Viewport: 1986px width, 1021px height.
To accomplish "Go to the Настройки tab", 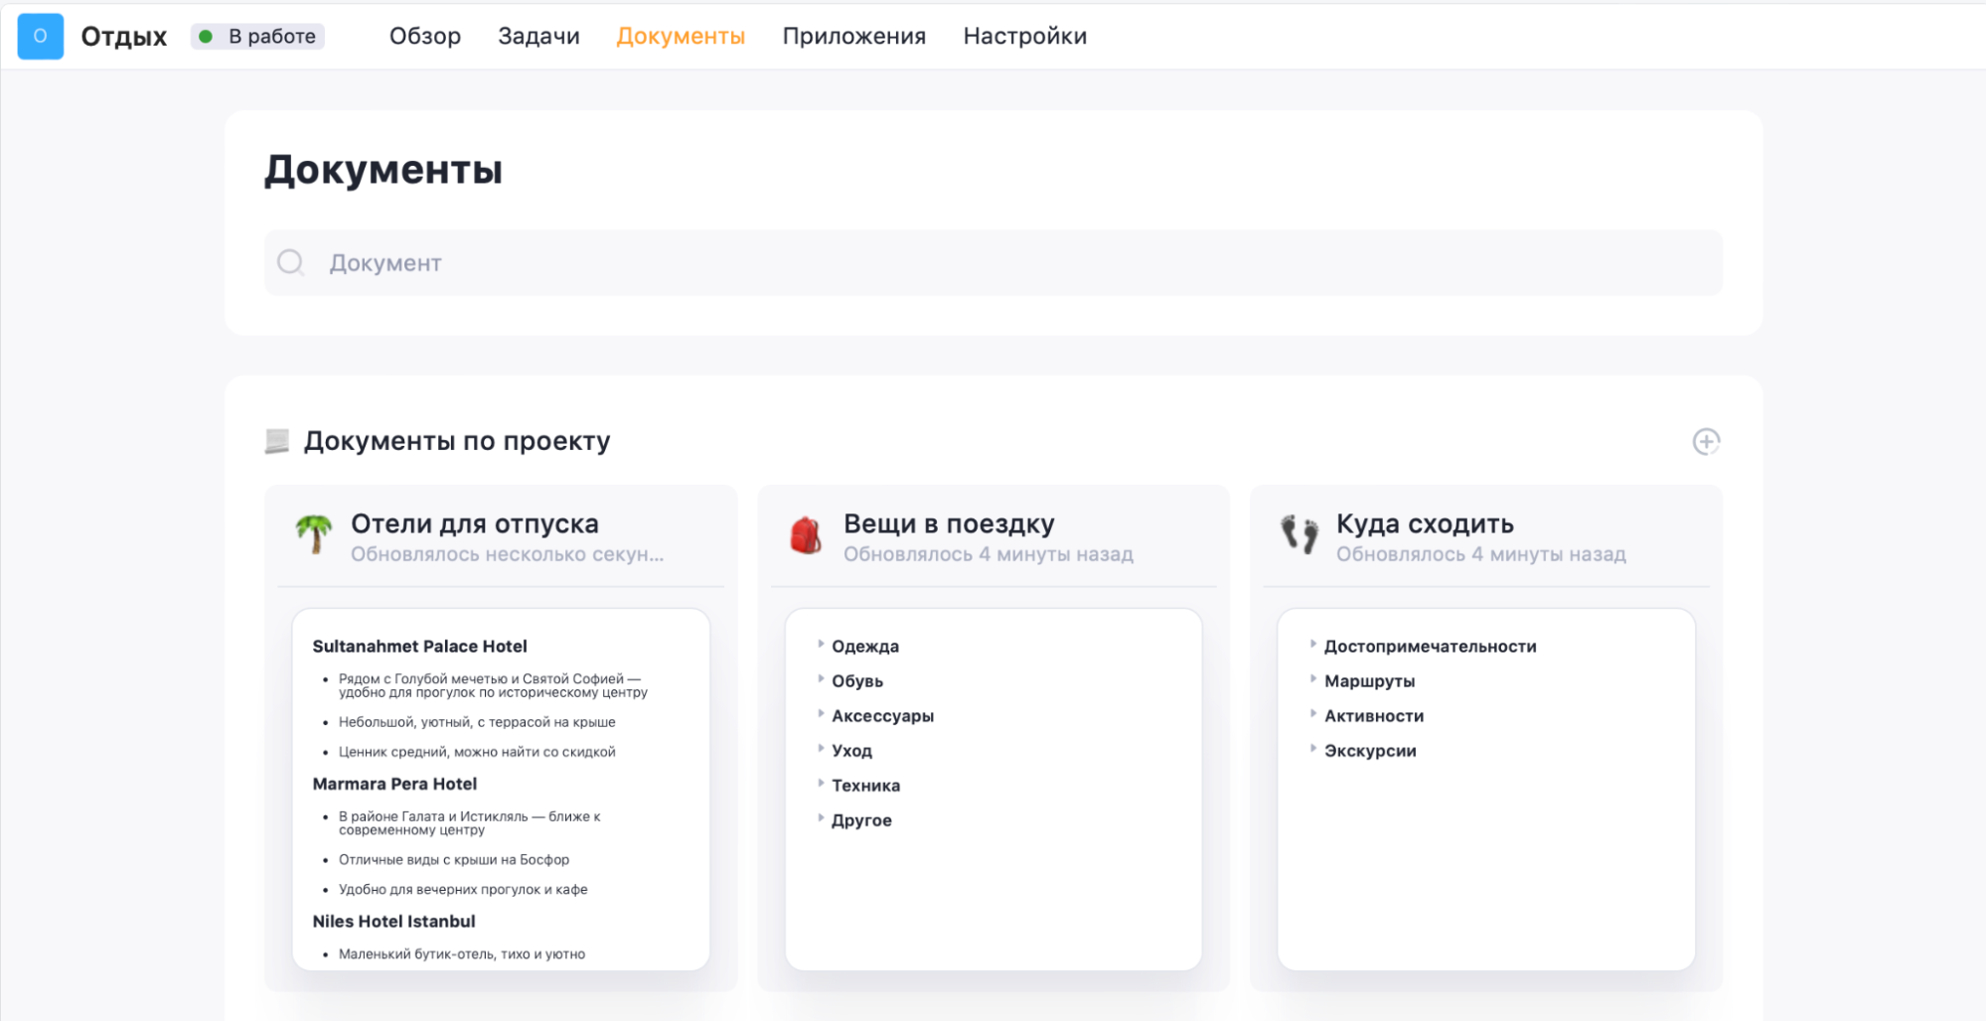I will [1024, 37].
